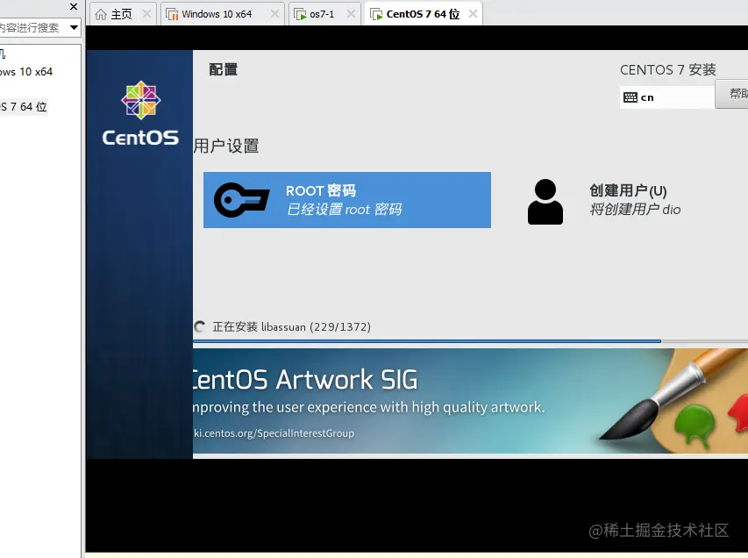Click the user silhouette icon
The image size is (748, 558).
click(545, 202)
